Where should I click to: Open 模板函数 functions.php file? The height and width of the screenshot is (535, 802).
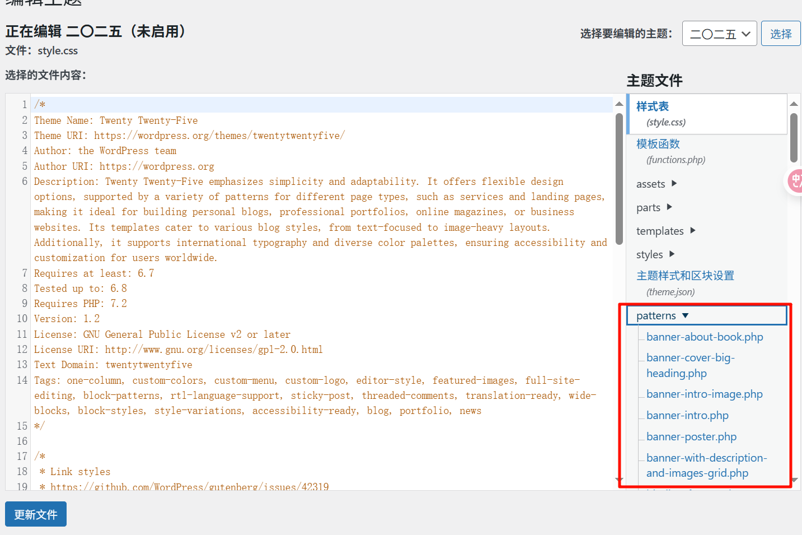(x=658, y=144)
